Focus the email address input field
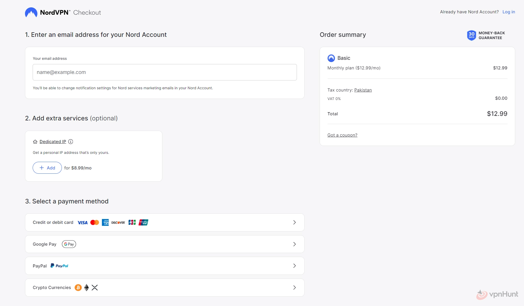This screenshot has width=524, height=306. 165,72
